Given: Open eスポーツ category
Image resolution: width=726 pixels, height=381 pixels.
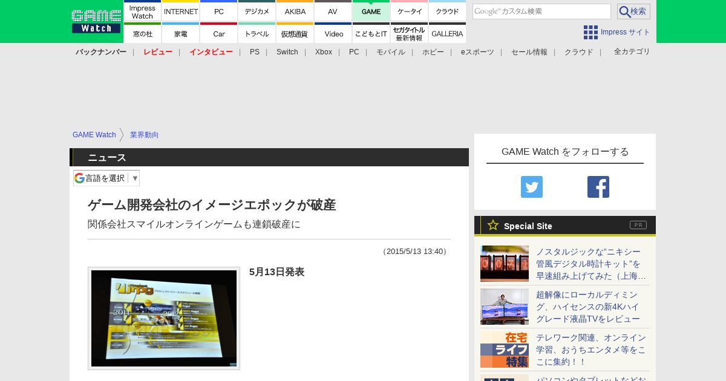Looking at the screenshot, I should pos(477,52).
